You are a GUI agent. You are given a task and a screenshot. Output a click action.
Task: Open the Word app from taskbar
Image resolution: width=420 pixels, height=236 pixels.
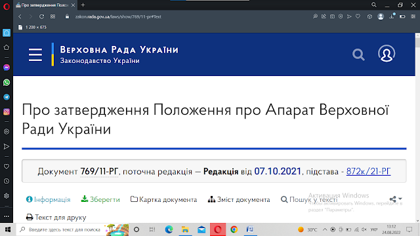pyautogui.click(x=250, y=229)
